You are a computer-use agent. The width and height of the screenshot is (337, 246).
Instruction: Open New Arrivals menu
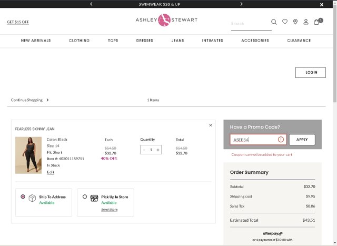click(36, 41)
